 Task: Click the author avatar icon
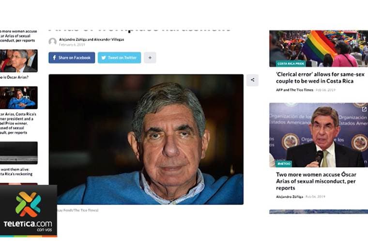click(53, 42)
